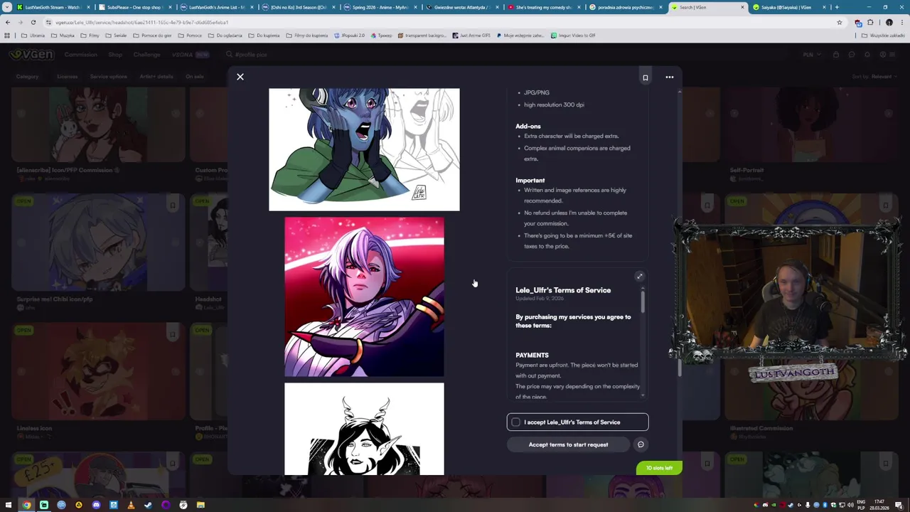The width and height of the screenshot is (910, 512).
Task: Open a new browser tab
Action: pos(837,7)
